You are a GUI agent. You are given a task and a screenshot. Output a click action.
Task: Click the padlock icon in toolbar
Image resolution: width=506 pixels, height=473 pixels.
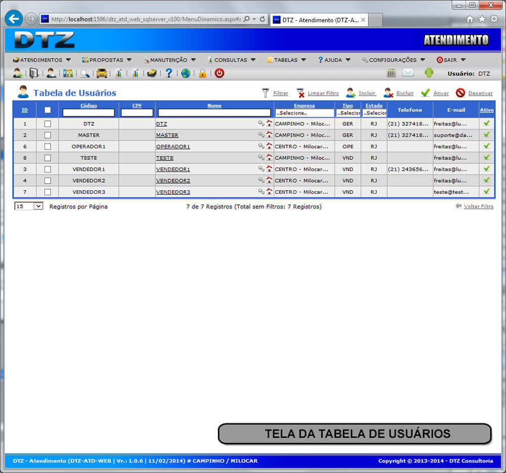click(x=202, y=73)
